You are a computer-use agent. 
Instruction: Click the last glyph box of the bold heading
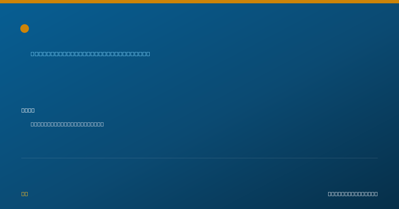tap(33, 110)
